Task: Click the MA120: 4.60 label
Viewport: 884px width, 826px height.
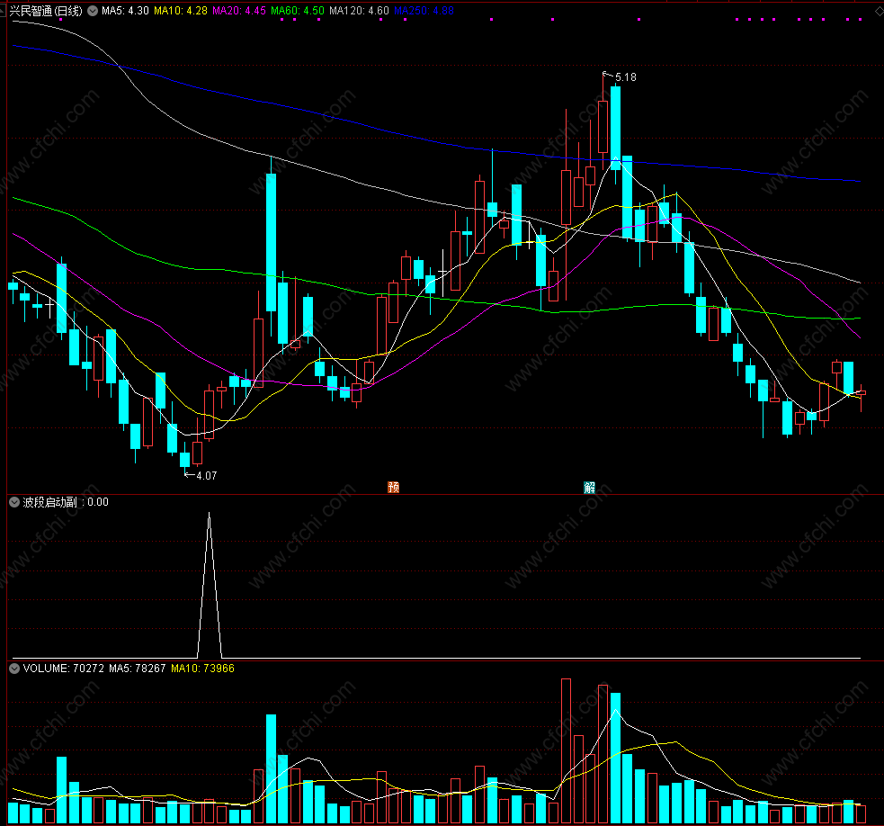Action: [x=359, y=11]
